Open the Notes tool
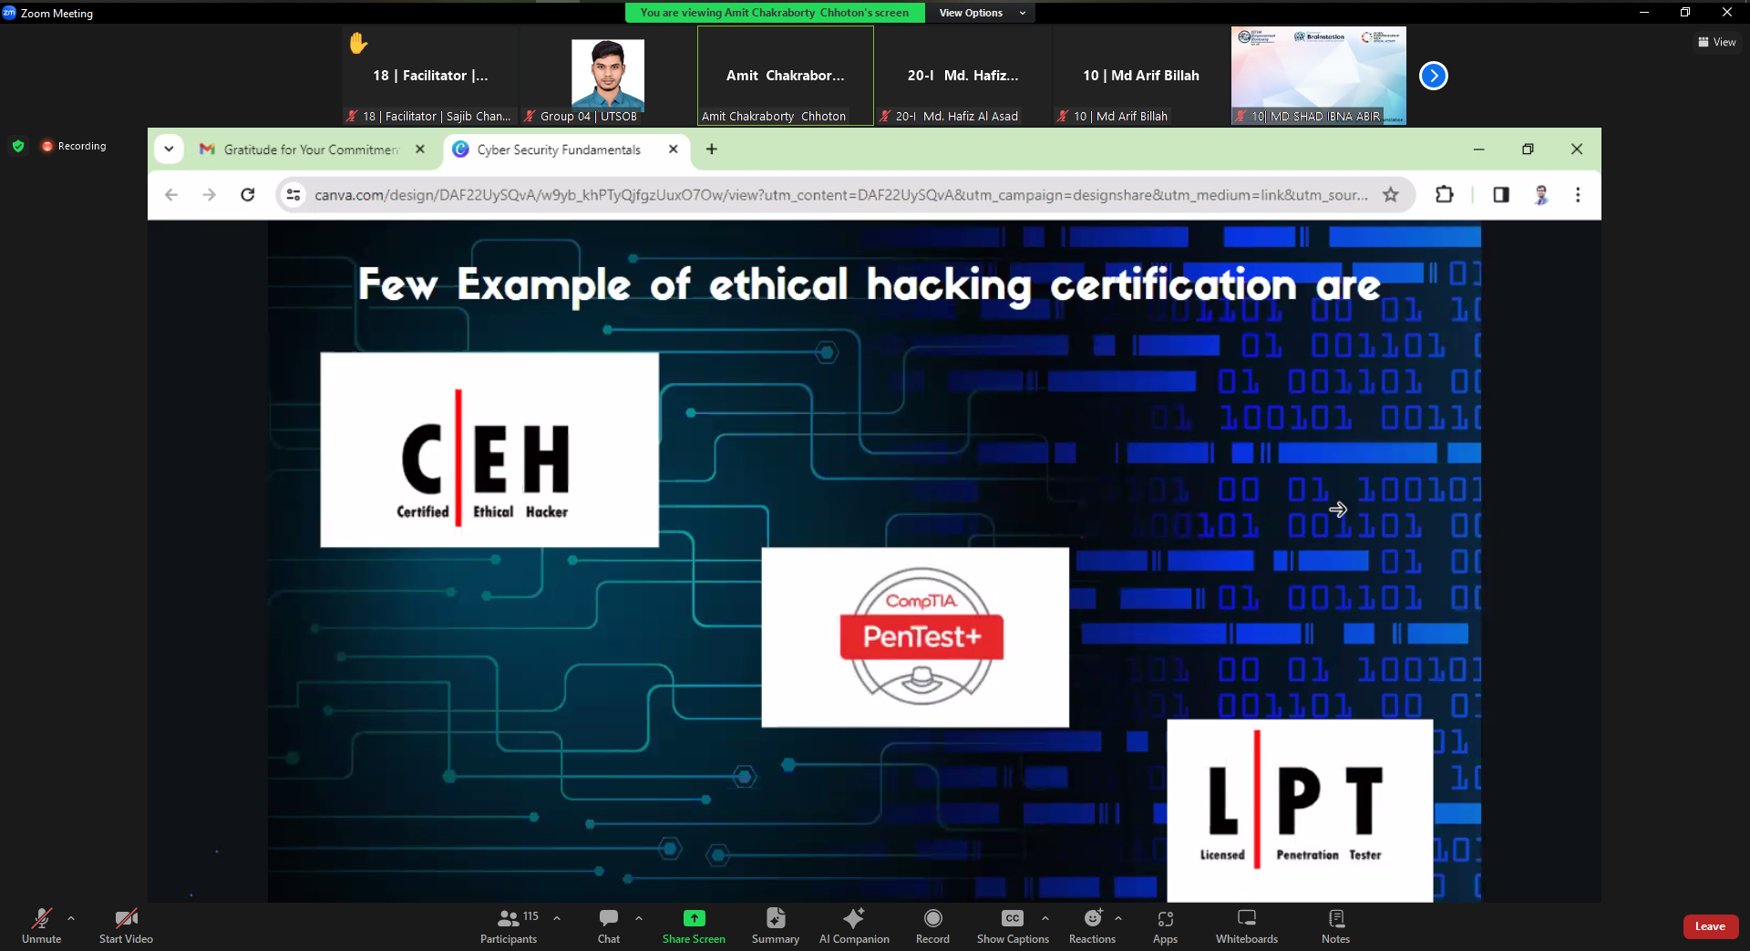The image size is (1750, 951). [1335, 925]
